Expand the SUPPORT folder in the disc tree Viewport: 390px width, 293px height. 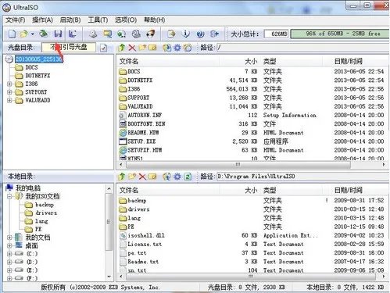[x=9, y=92]
